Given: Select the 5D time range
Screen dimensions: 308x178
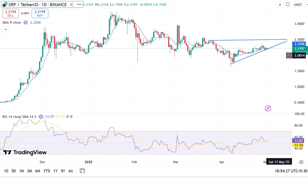Looking at the screenshot, I should (14, 171).
